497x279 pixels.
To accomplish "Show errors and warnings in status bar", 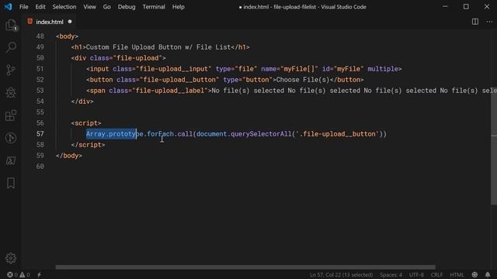I will pos(19,274).
